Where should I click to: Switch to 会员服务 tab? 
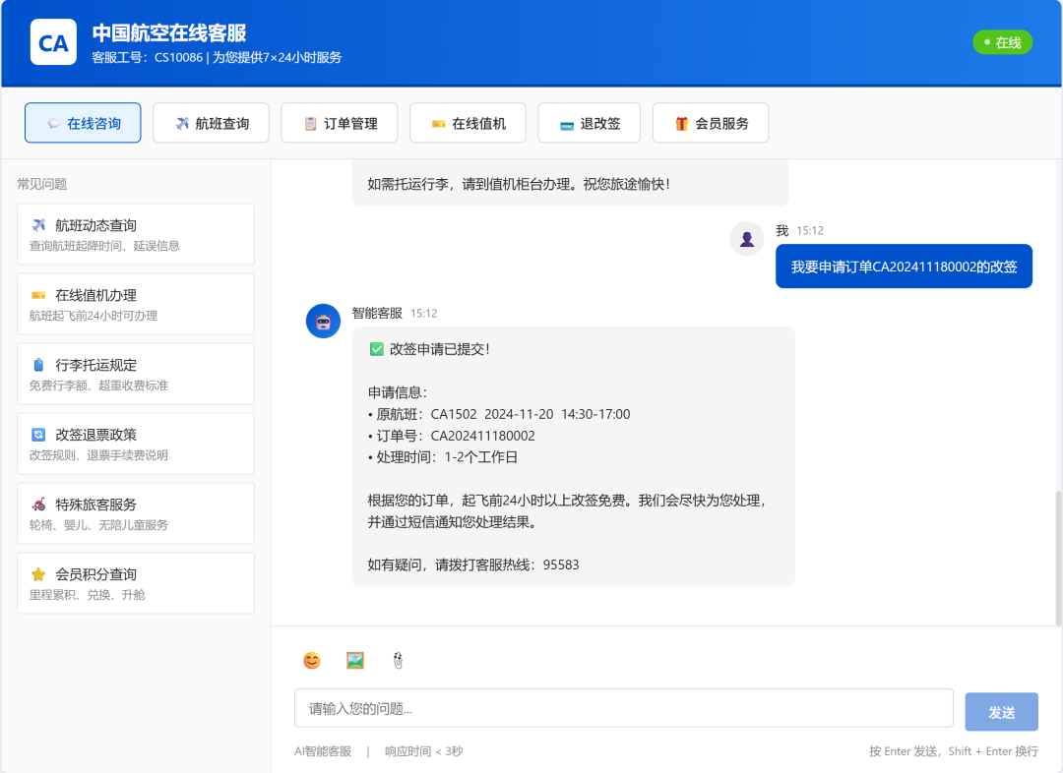click(710, 122)
